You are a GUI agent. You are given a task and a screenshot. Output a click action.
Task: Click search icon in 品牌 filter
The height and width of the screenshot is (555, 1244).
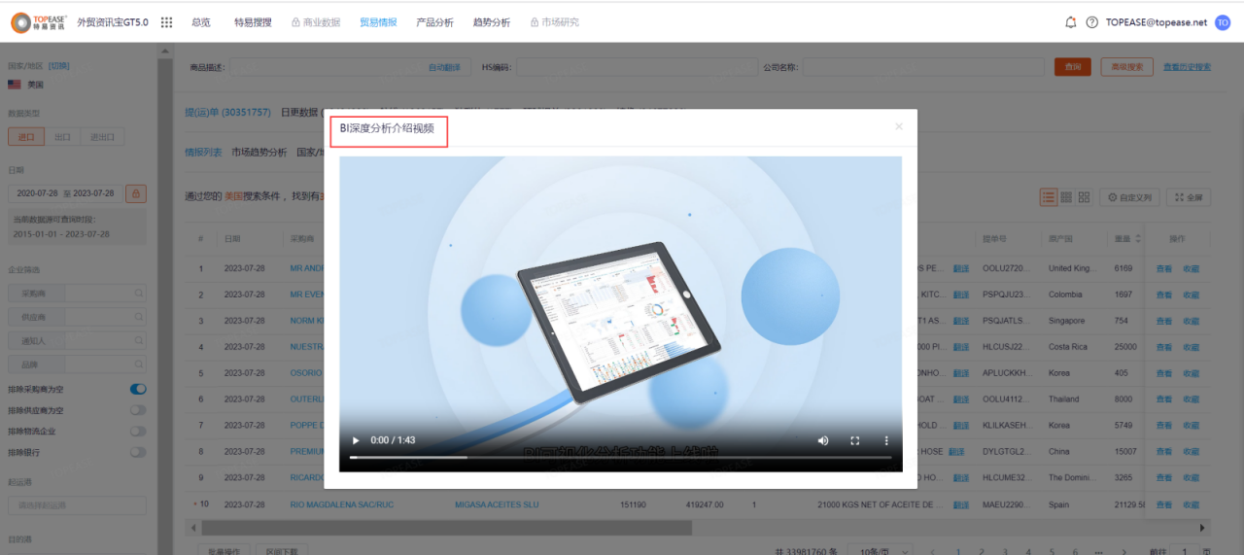click(x=139, y=365)
